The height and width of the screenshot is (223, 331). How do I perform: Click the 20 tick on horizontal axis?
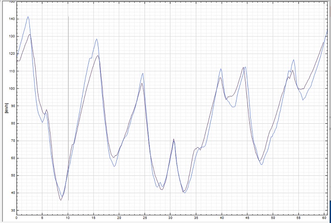click(x=119, y=218)
